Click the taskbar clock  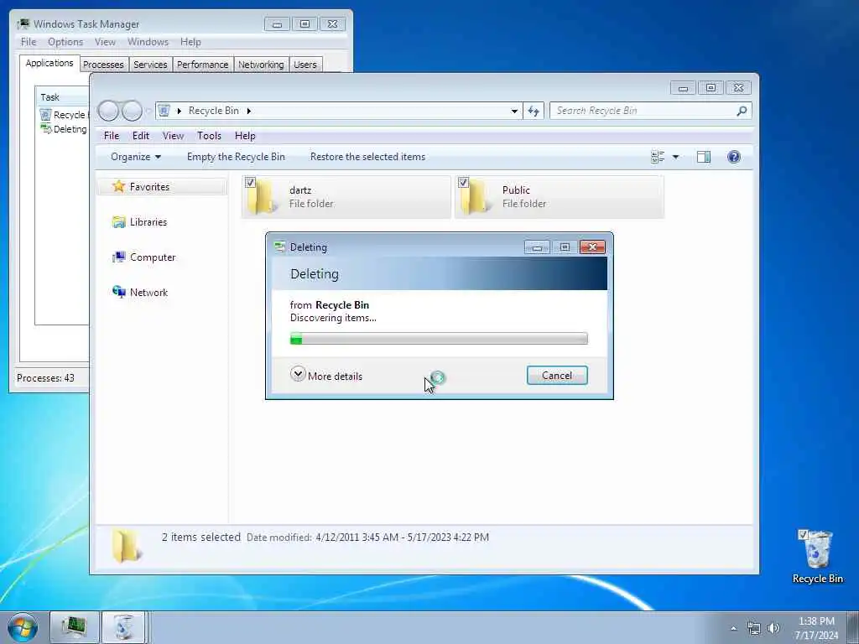816,628
